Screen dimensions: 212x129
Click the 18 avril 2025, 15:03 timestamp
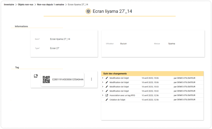point(150,87)
